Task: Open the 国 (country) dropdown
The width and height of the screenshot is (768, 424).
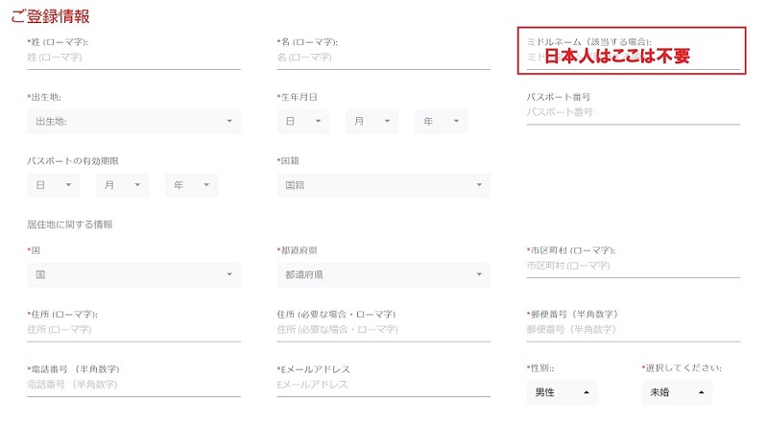Action: 133,274
